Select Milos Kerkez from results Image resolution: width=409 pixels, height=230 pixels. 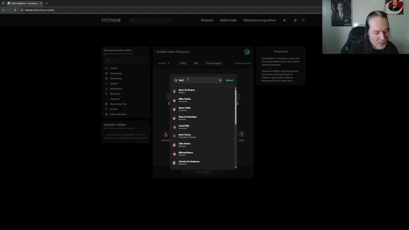pyautogui.click(x=203, y=100)
